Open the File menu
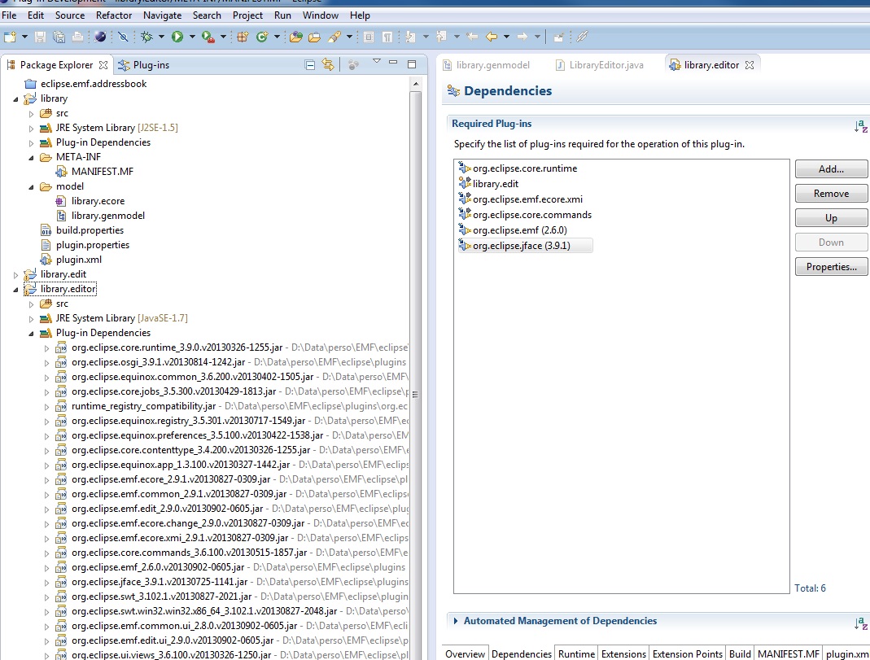The width and height of the screenshot is (870, 660). point(10,15)
